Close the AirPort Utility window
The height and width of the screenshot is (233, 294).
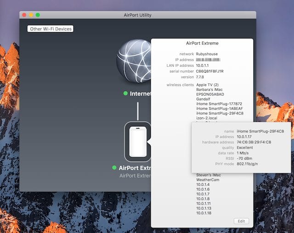[x=24, y=15]
